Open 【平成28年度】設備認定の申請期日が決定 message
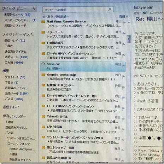The width and height of the screenshot is (164, 164). 73,152
